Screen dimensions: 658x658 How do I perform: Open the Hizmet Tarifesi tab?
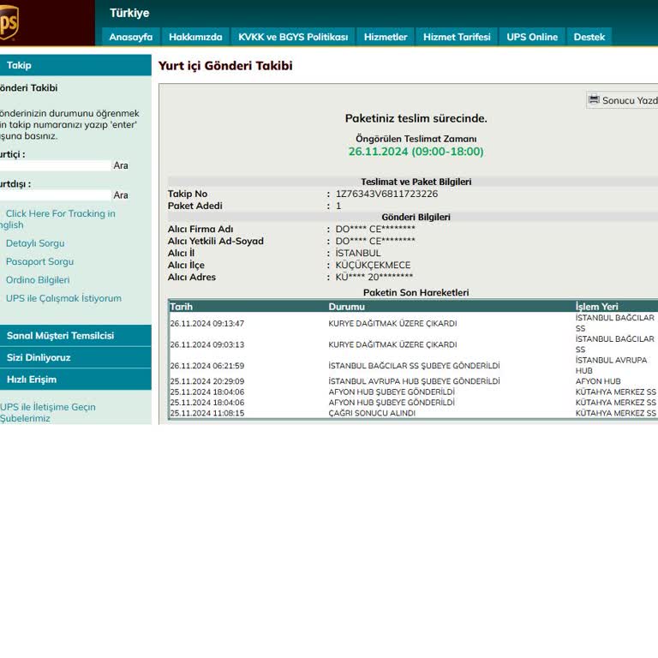tap(457, 37)
